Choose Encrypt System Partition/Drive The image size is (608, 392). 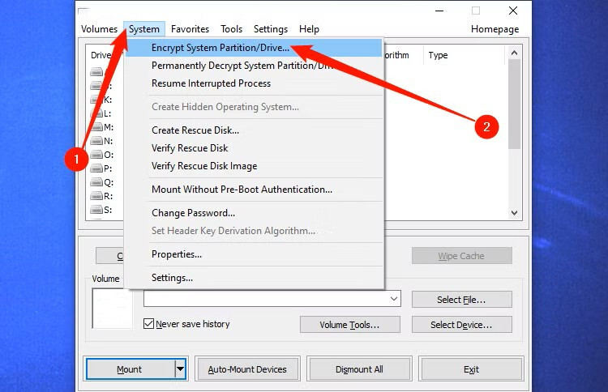(x=254, y=48)
